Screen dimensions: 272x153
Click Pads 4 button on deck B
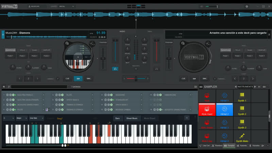coord(262,56)
